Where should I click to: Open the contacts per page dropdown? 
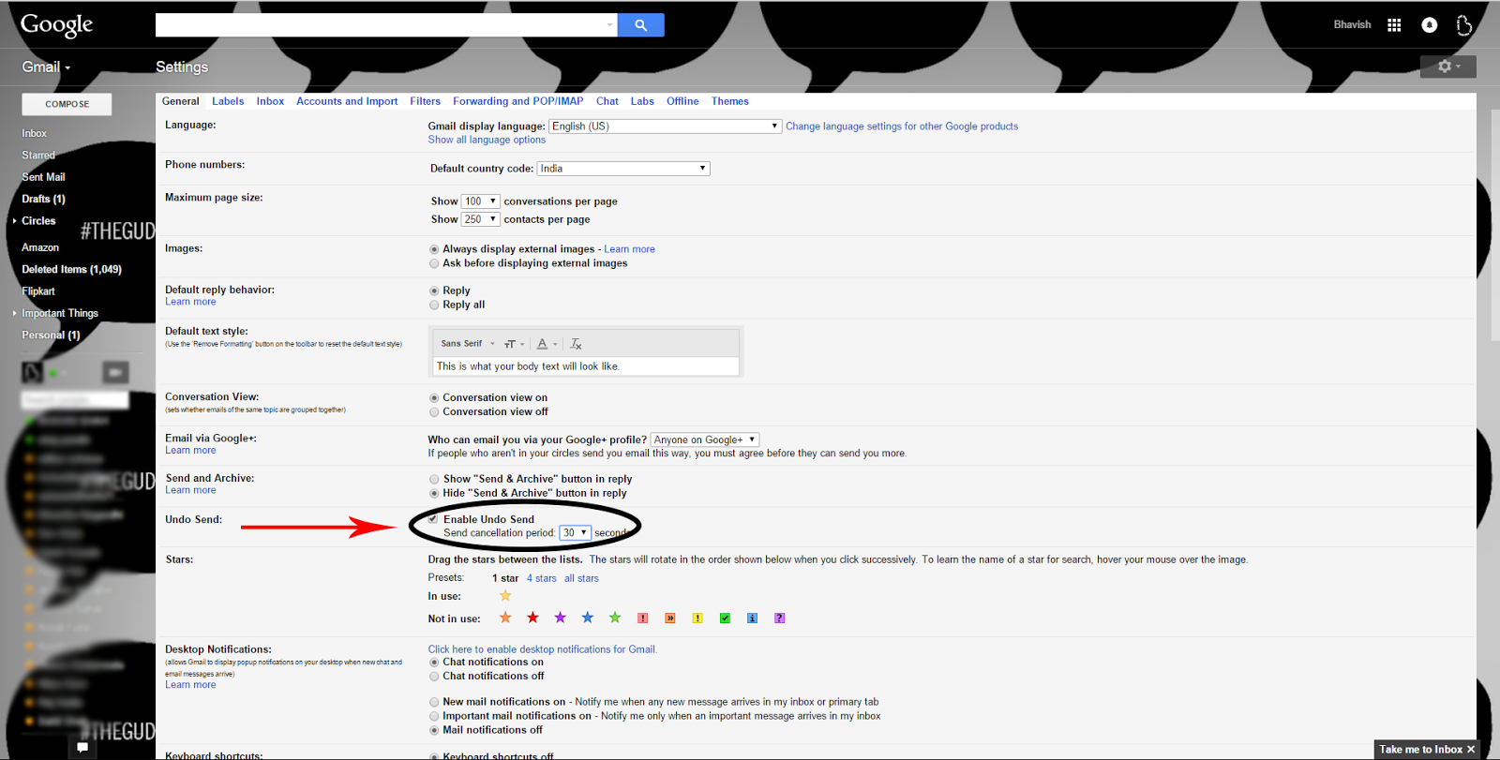481,219
